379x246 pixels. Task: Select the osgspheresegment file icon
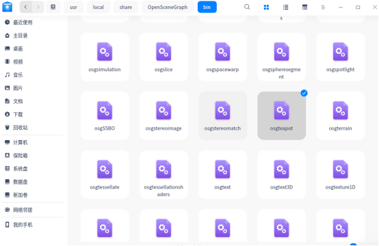coord(282,52)
